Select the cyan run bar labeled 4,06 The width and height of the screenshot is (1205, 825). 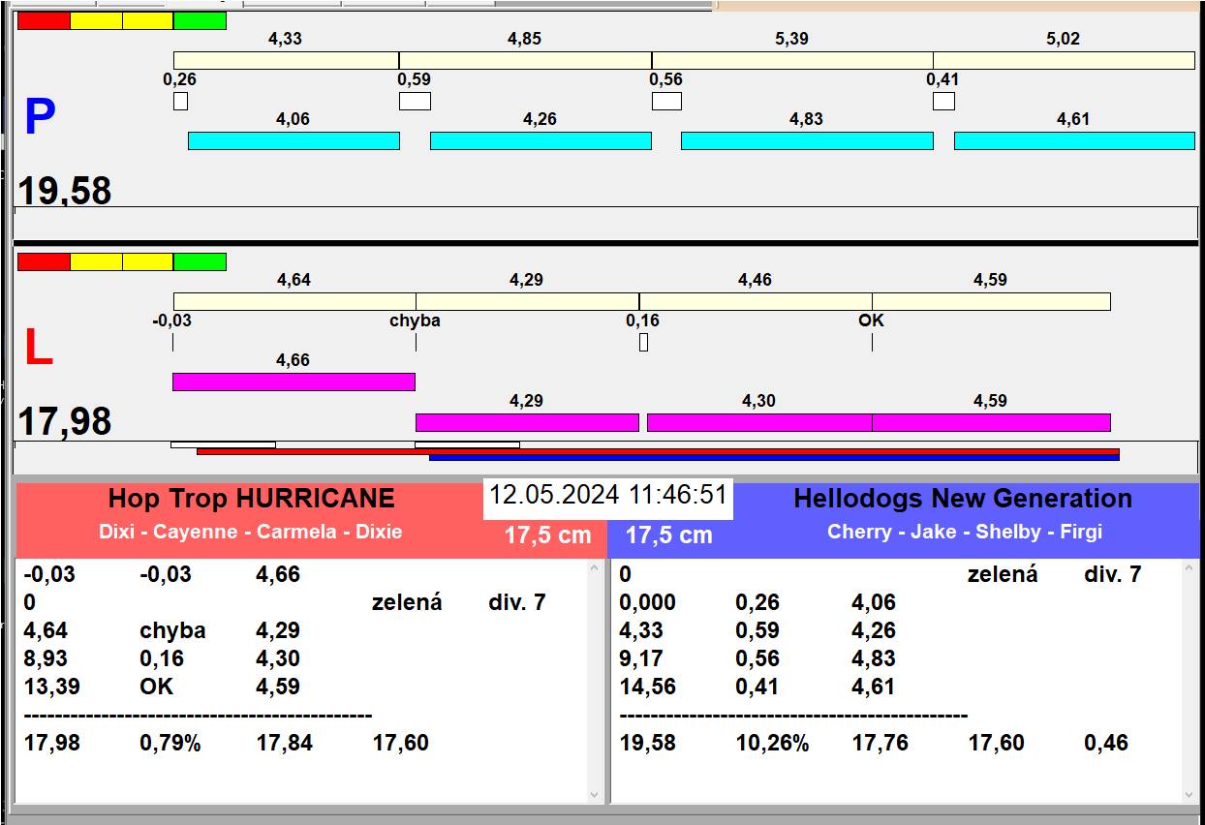(294, 140)
